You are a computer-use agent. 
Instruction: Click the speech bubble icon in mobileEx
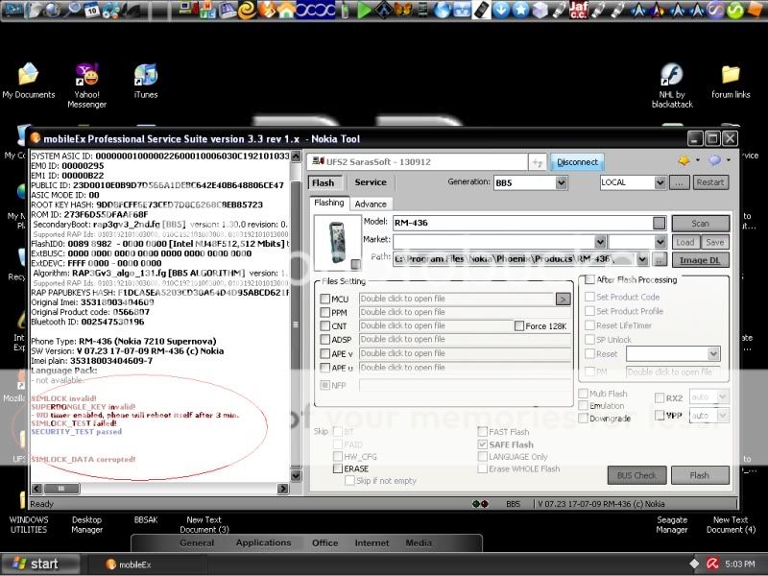click(x=714, y=160)
